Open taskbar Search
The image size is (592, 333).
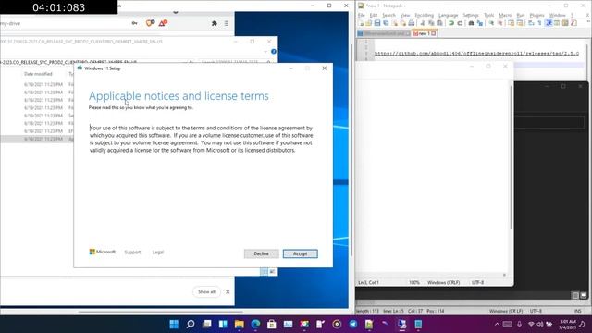[x=191, y=324]
